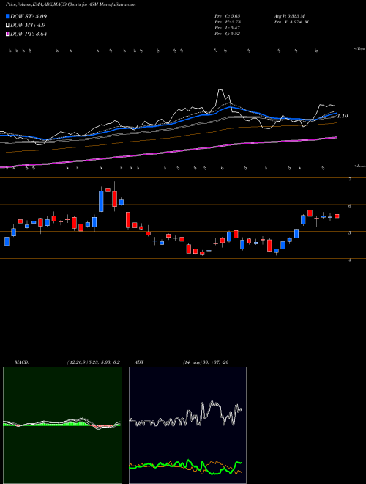Screen dimensions: 366x484
Task: Click the 'Pre V: 3.974 M' value
Action: pos(291,22)
